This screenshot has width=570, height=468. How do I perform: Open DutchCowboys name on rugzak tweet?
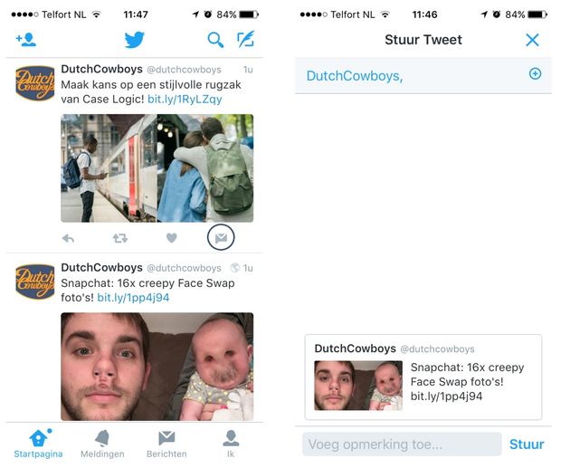point(101,69)
